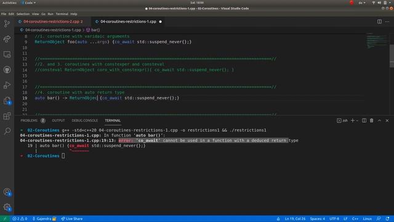This screenshot has height=222, width=394.
Task: Change indentation via Spaces: 4
Action: point(318,219)
